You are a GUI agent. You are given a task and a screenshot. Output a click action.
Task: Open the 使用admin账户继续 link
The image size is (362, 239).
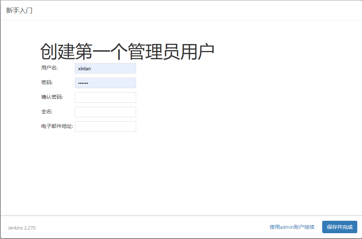(x=292, y=227)
